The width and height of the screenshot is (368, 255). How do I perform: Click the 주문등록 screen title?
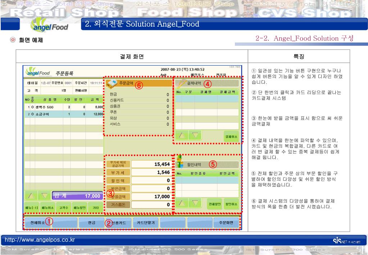(64, 73)
